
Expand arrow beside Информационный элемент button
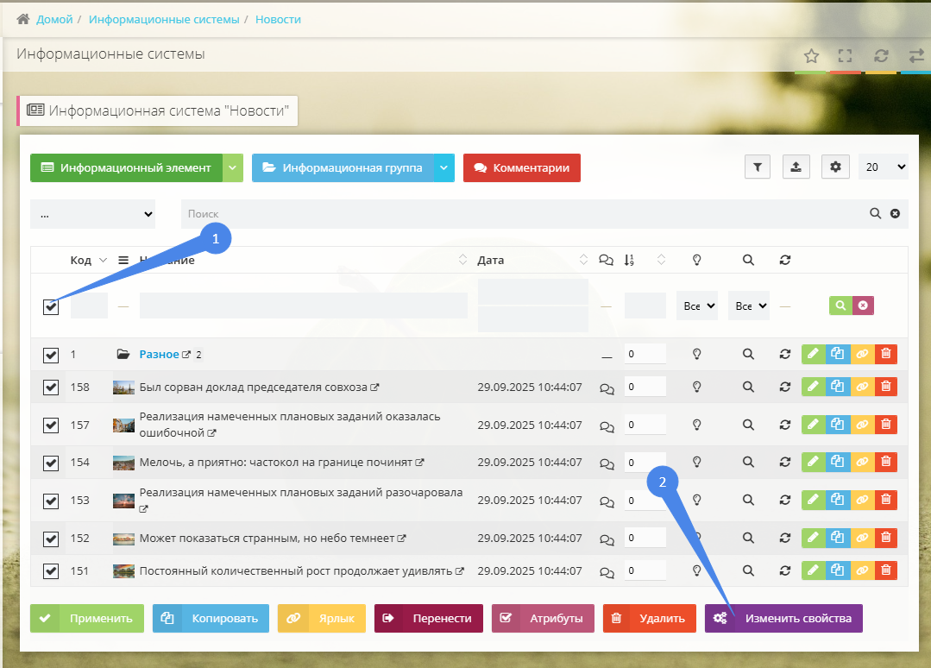[232, 168]
